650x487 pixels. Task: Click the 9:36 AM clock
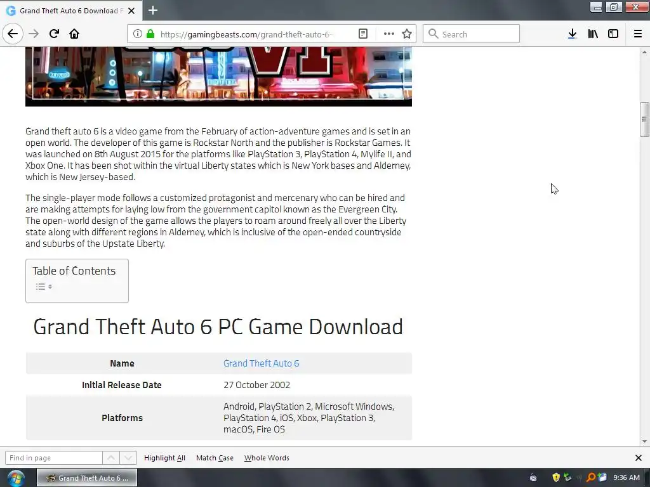627,477
